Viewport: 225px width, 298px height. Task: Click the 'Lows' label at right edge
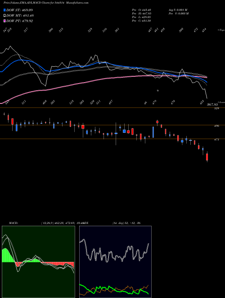[x=221, y=102]
